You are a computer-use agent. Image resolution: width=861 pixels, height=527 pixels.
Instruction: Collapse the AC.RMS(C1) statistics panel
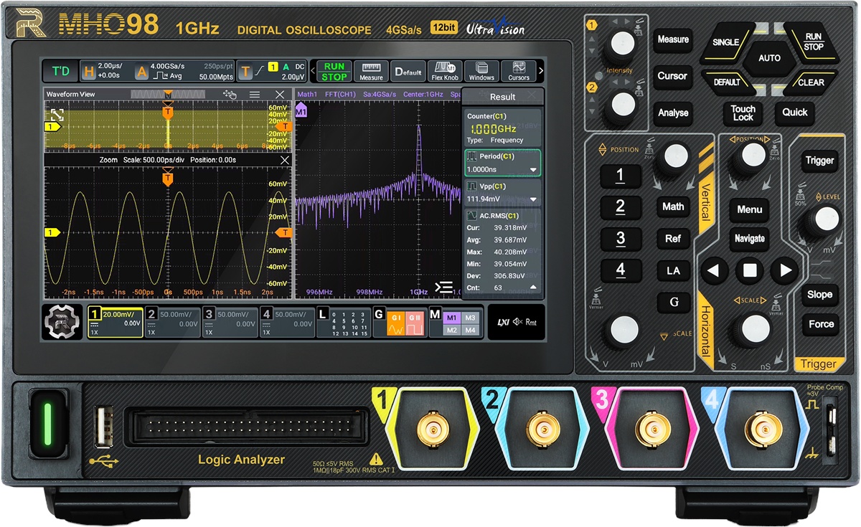533,288
